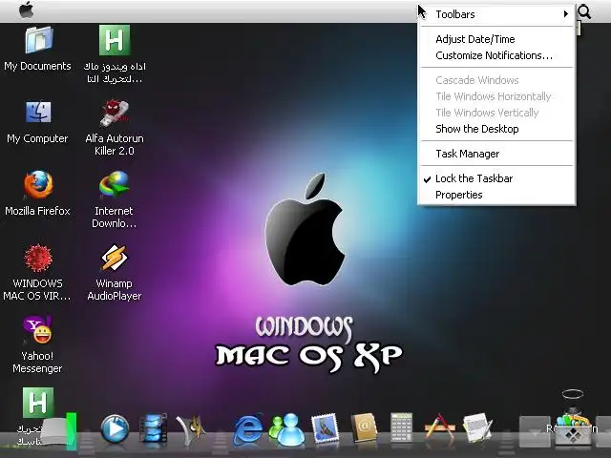The width and height of the screenshot is (611, 458).
Task: Open the Address Book icon in dock
Action: (x=364, y=428)
